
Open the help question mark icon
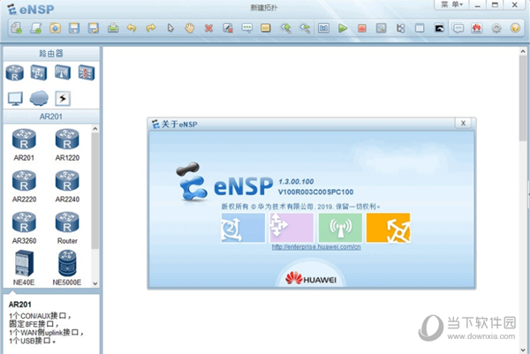pos(516,27)
